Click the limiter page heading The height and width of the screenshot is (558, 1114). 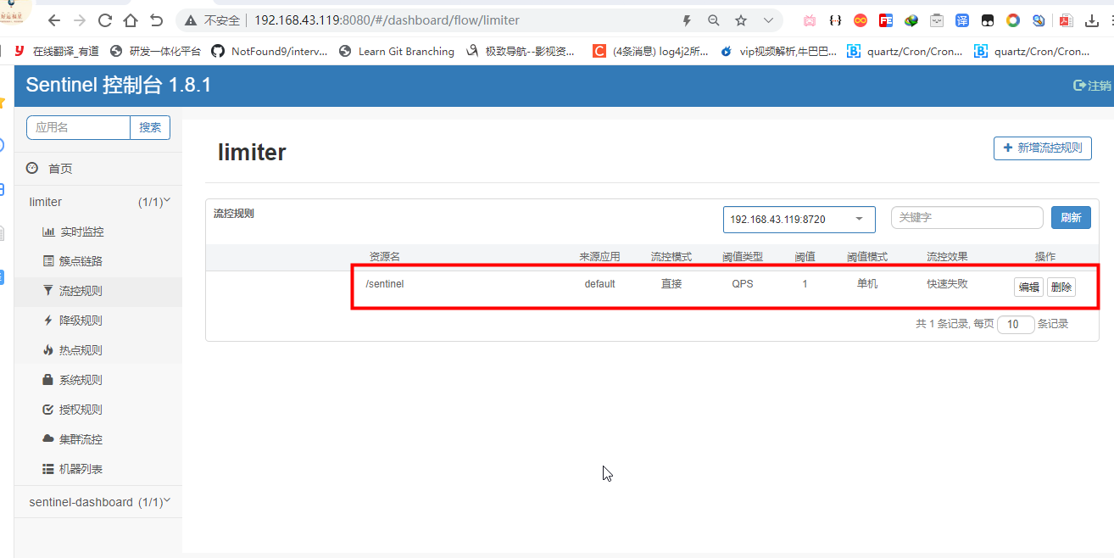point(252,153)
